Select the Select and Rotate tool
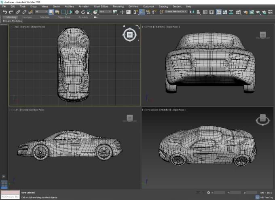This screenshot has height=200, width=275. click(x=83, y=12)
